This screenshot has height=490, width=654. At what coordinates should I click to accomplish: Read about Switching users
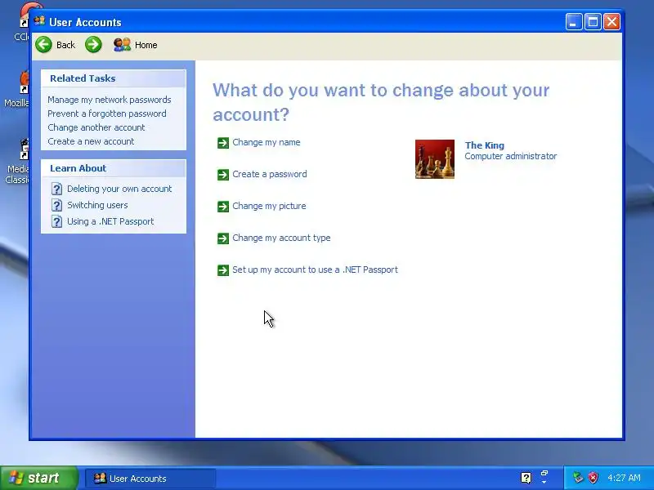[x=97, y=205]
